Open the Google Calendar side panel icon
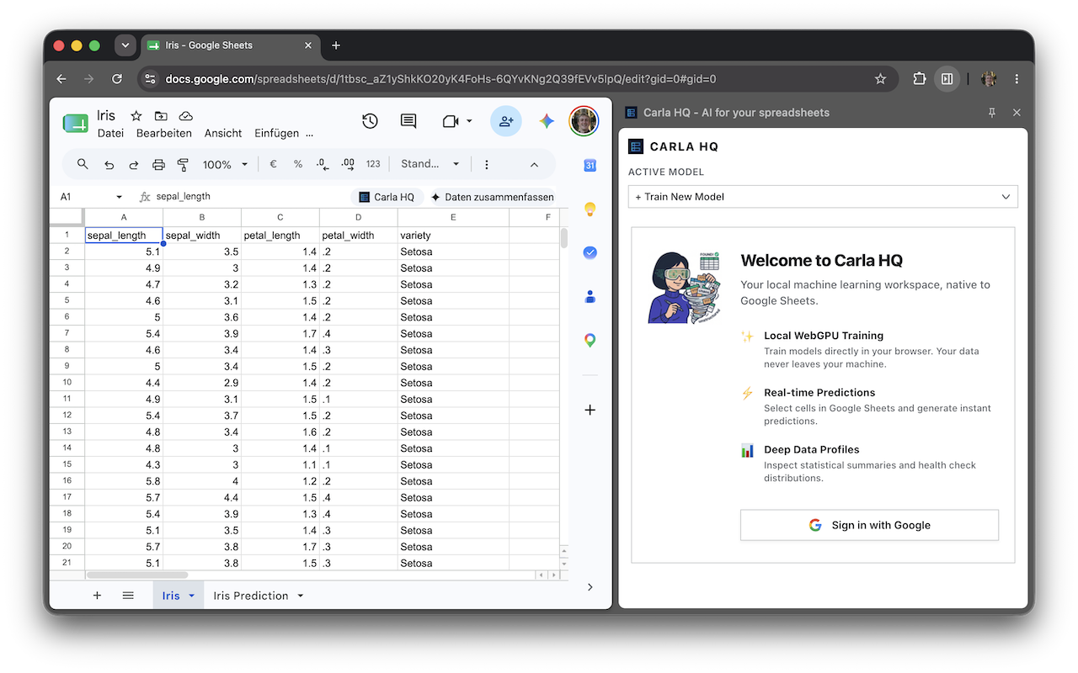Screen dimensions: 1078x673 pos(590,165)
